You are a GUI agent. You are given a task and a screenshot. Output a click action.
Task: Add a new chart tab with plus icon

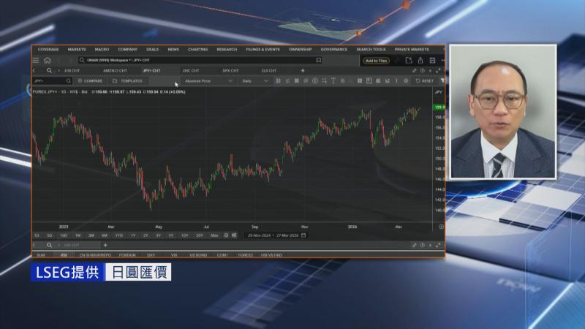pos(303,71)
